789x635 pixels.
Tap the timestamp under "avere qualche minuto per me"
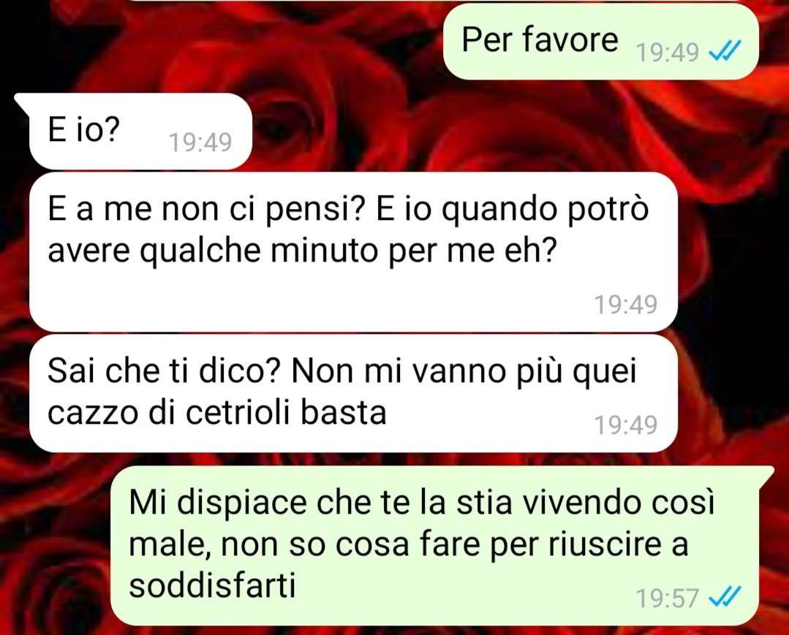click(625, 304)
